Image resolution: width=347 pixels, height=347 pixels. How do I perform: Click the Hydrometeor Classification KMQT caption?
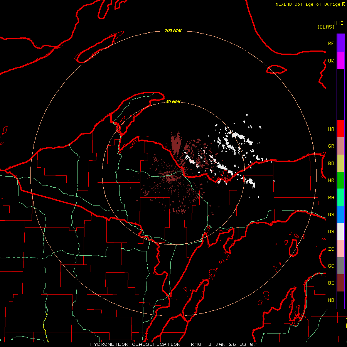click(x=173, y=344)
